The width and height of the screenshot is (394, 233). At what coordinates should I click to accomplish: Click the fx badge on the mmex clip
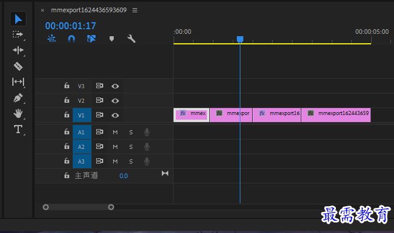point(183,113)
